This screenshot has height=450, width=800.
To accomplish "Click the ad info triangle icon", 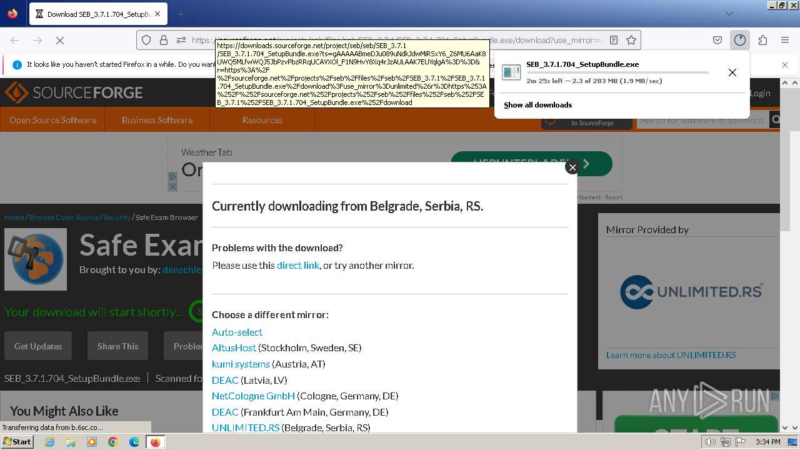I will tap(172, 177).
